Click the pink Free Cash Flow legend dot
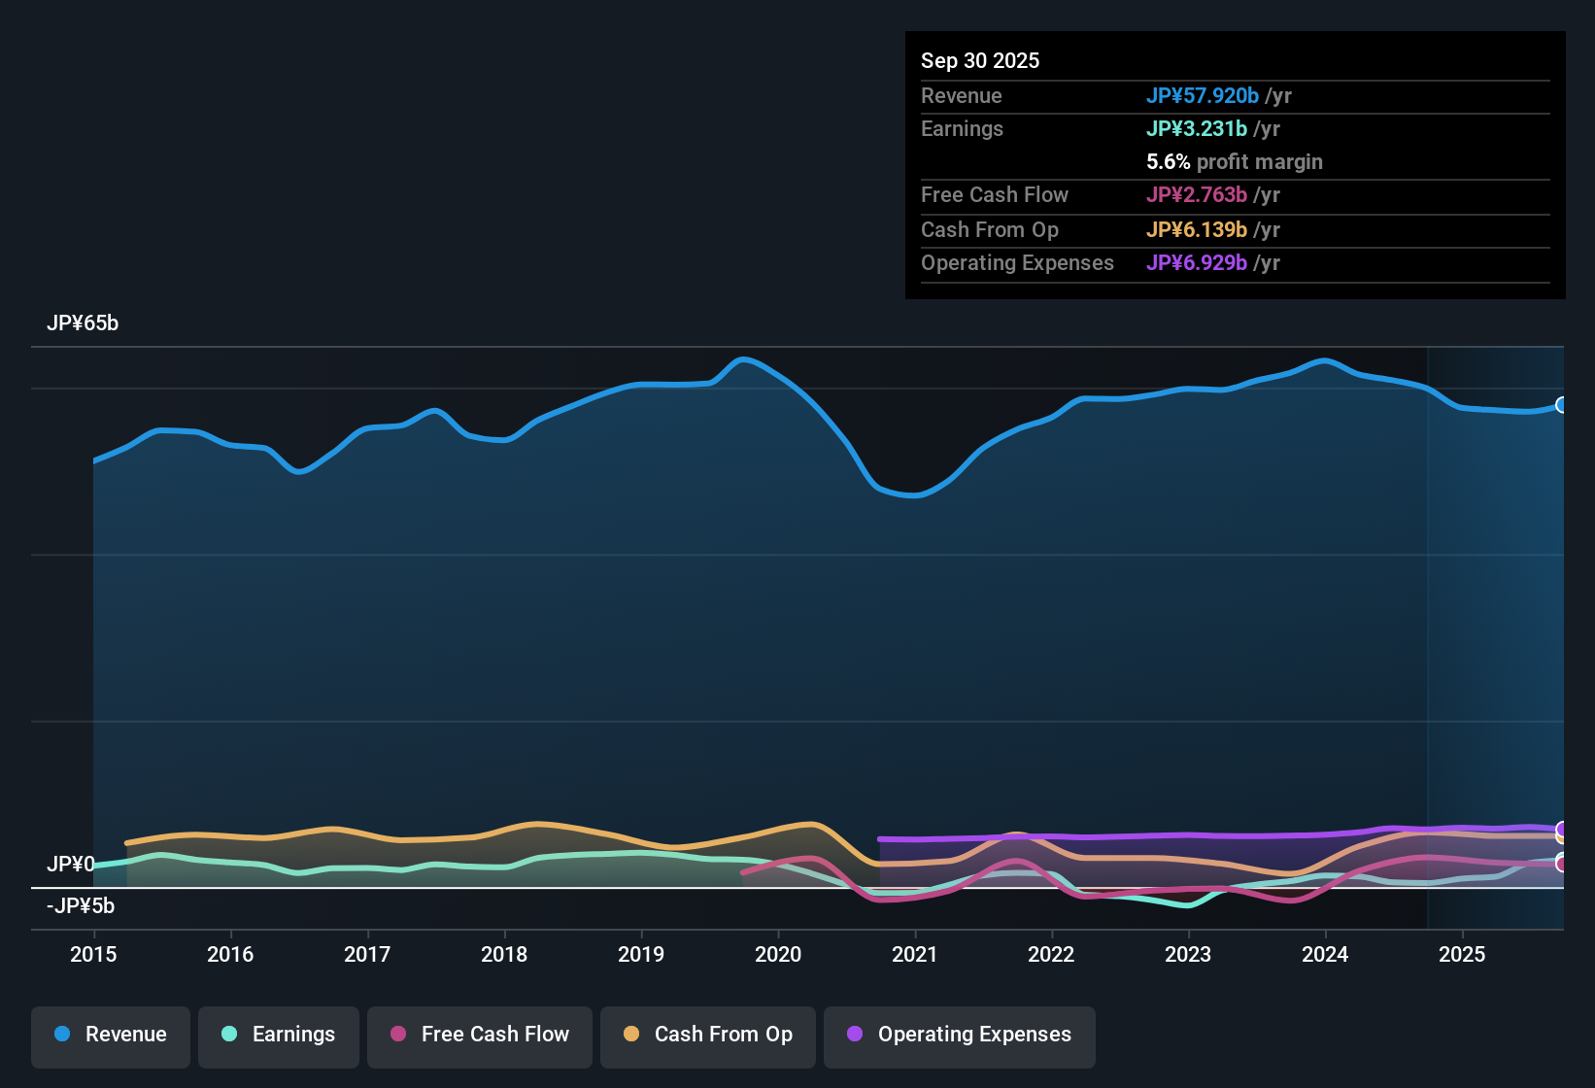 [398, 1035]
